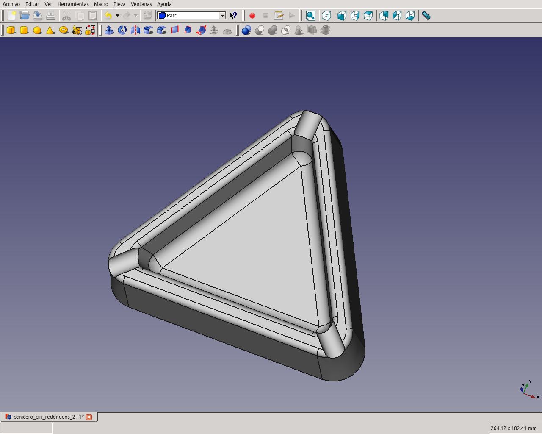Set the view to Rear
The height and width of the screenshot is (434, 542).
tap(384, 16)
